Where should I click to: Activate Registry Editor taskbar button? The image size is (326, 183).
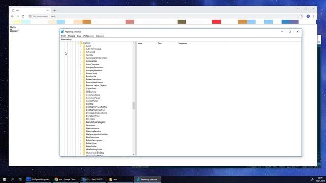(x=148, y=179)
